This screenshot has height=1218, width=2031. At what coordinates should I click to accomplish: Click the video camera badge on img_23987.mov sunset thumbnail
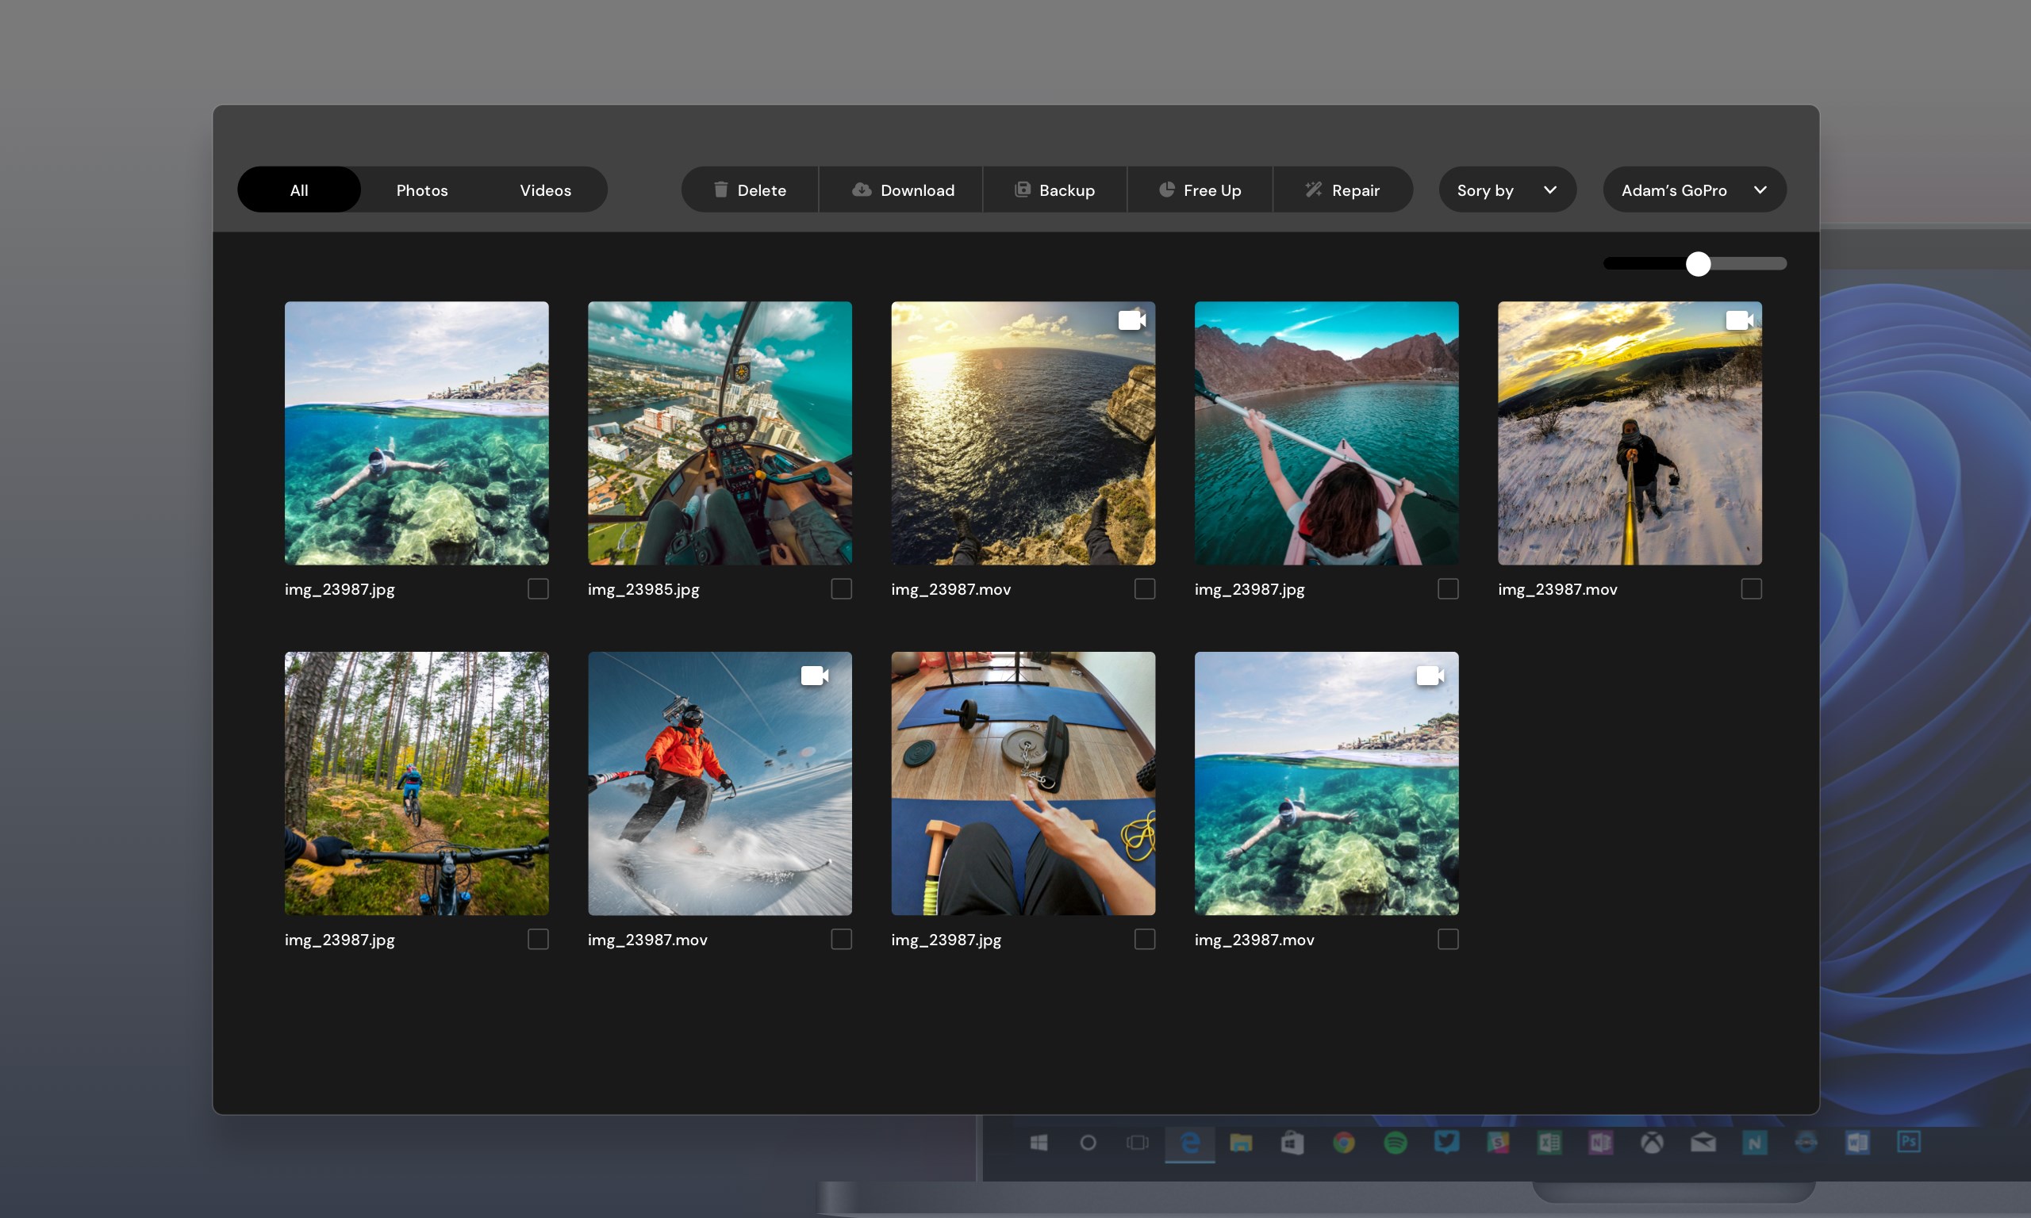(1132, 320)
